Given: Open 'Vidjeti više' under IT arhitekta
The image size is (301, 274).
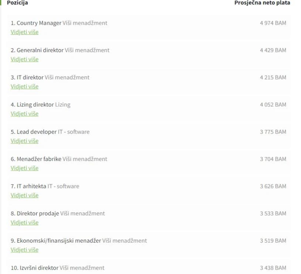Looking at the screenshot, I should click(x=25, y=195).
